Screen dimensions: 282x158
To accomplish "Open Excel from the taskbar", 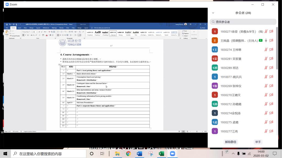I will tap(161, 154).
